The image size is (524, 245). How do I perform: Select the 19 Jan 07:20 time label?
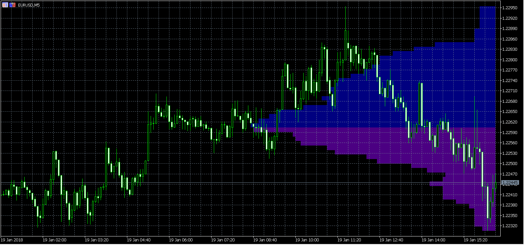pyautogui.click(x=223, y=240)
